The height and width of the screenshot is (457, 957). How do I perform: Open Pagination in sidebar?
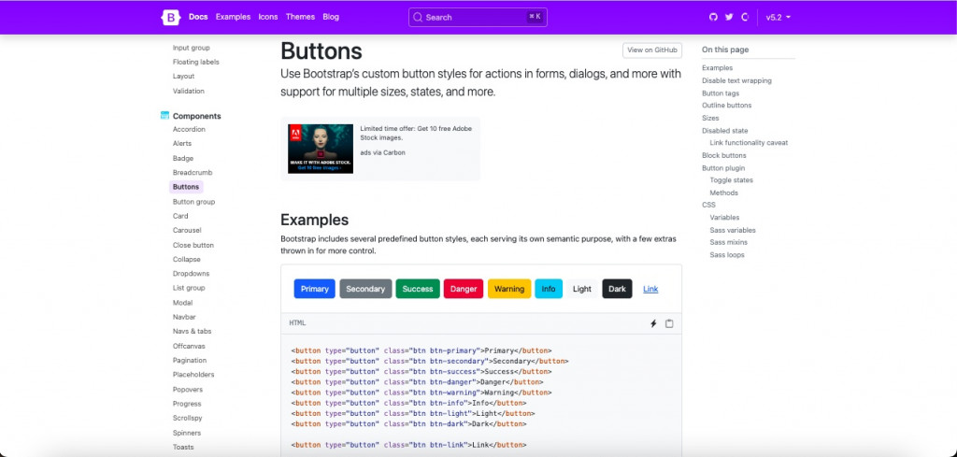click(190, 360)
